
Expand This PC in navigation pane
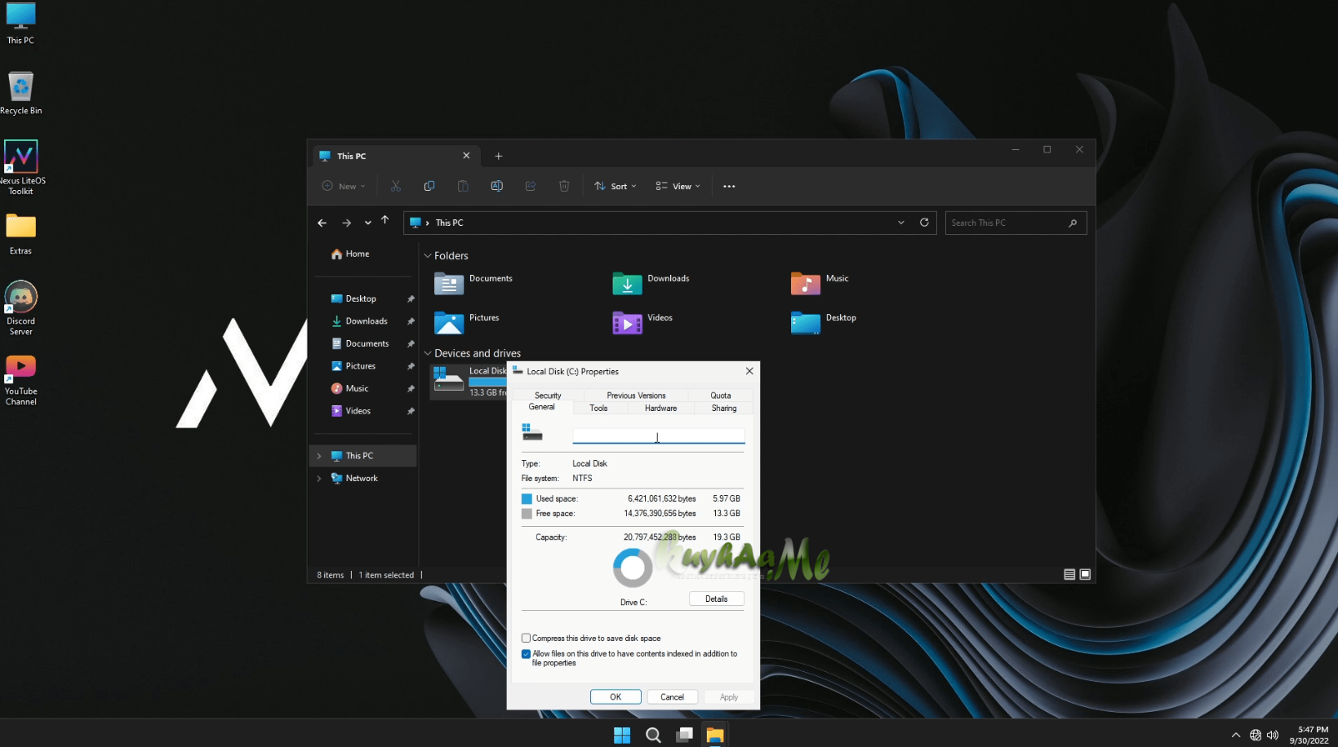click(319, 456)
